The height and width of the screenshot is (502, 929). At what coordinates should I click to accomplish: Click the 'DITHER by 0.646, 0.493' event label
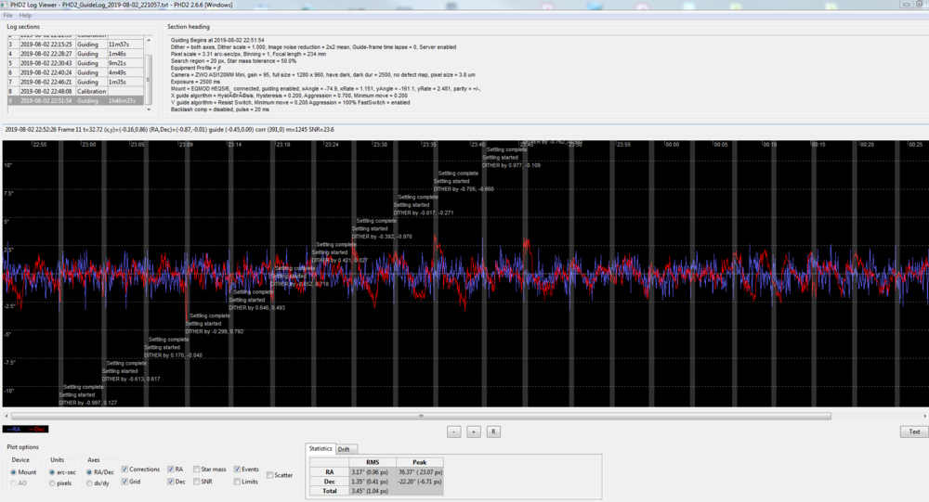pos(256,308)
